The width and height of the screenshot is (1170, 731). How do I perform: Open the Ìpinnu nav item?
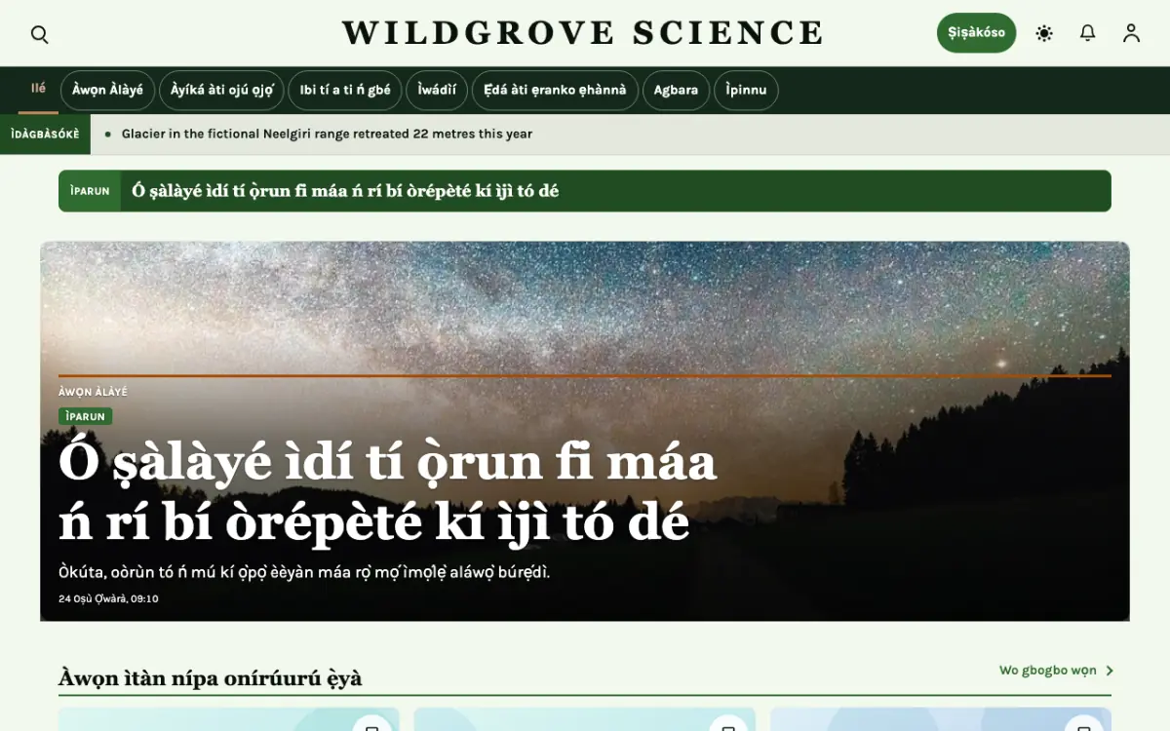point(746,91)
